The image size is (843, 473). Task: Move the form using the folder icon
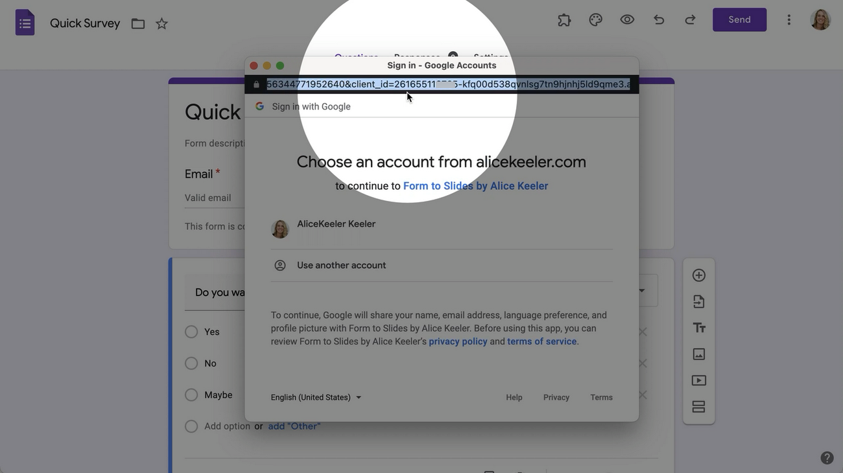tap(138, 24)
